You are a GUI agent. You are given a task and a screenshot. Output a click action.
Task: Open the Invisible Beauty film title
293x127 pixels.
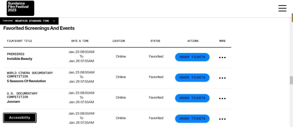point(20,59)
